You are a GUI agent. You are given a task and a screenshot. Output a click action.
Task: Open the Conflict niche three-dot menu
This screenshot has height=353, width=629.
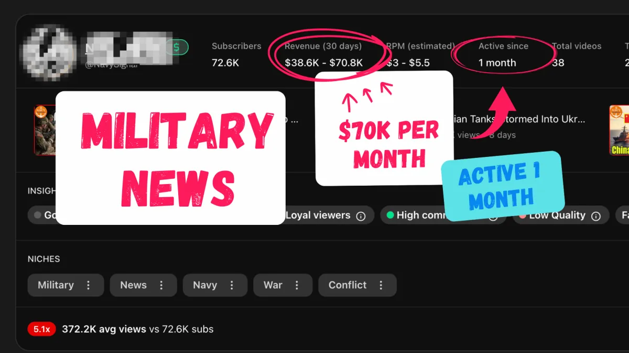[x=381, y=285]
